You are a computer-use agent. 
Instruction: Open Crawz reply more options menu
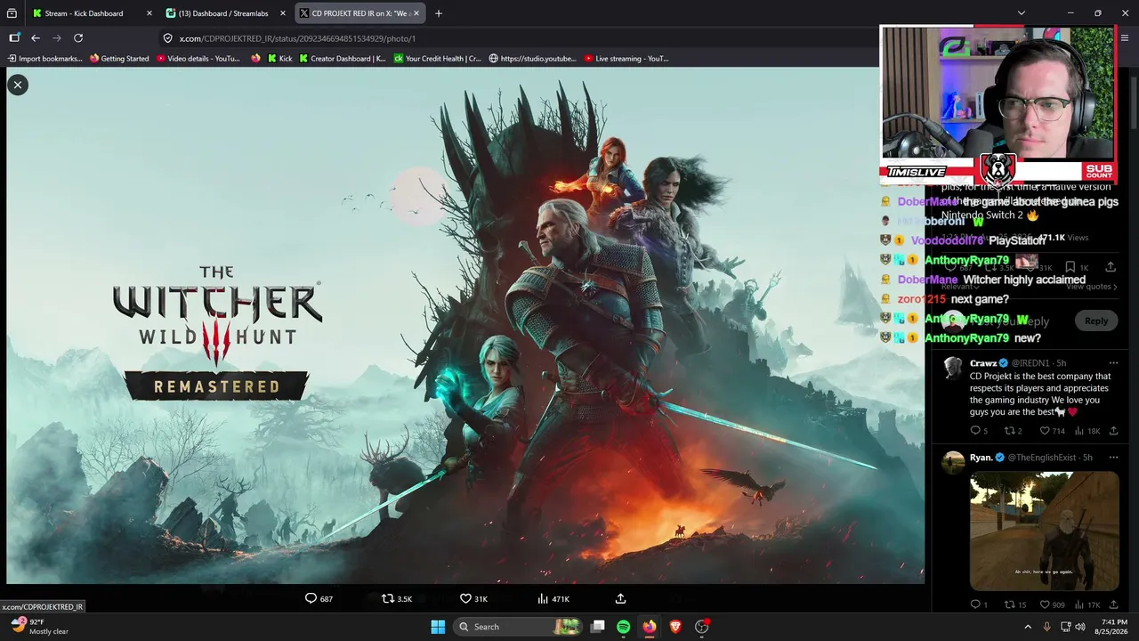point(1113,363)
